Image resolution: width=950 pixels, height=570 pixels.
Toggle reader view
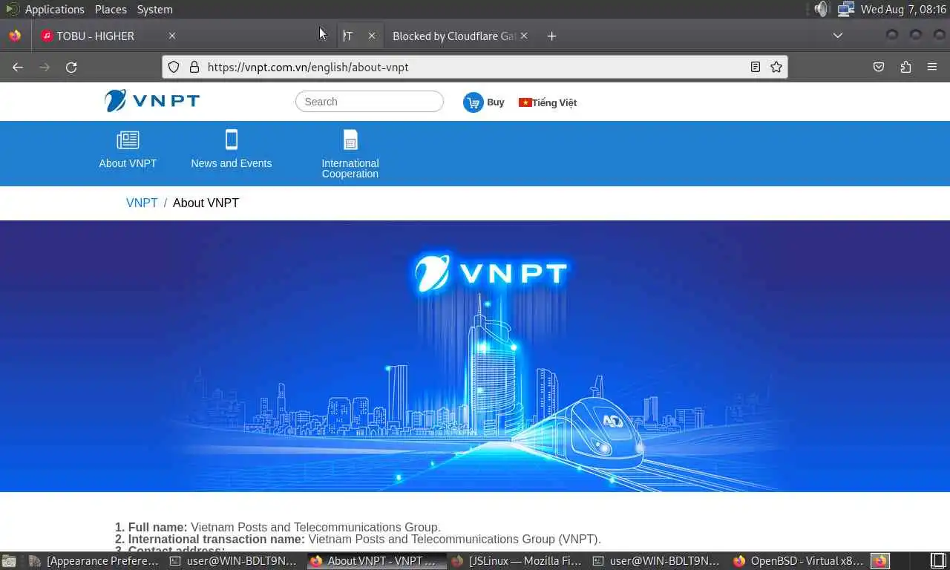[756, 67]
